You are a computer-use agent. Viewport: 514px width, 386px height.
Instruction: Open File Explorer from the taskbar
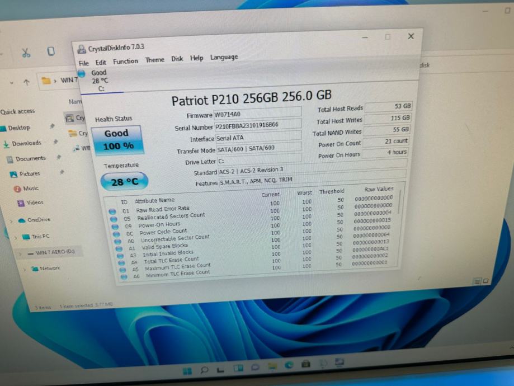(x=272, y=366)
